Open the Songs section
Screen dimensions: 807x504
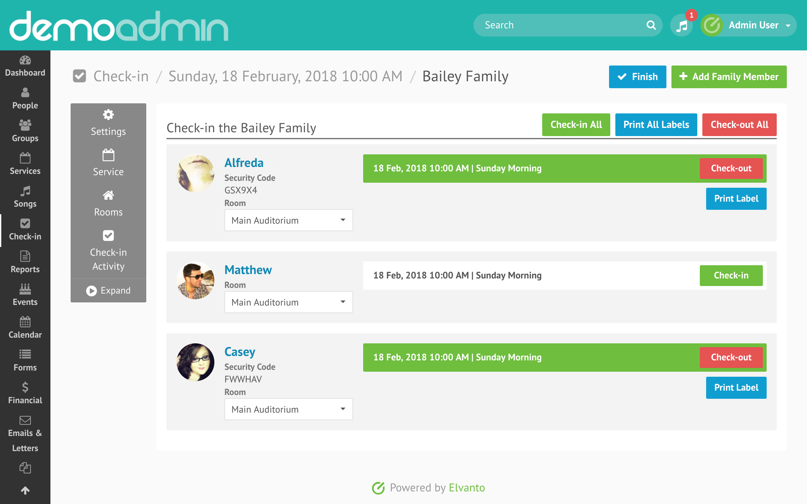click(x=25, y=197)
